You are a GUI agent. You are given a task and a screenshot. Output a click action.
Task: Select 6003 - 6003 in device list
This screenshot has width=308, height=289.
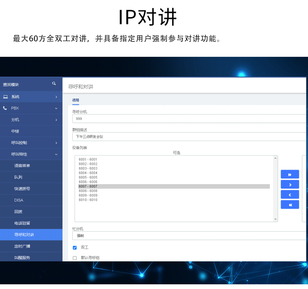pyautogui.click(x=88, y=168)
